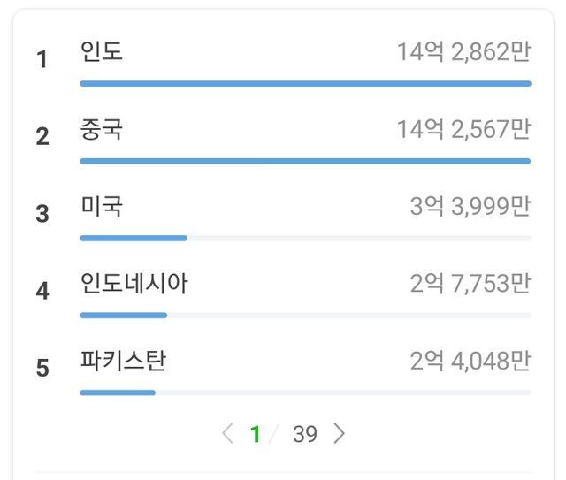Screen dimensions: 566x480
Task: Click the previous page chevron arrow
Action: [228, 433]
